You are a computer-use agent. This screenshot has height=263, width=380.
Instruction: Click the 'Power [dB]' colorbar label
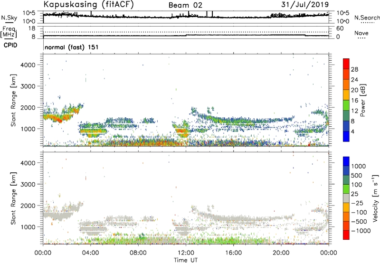(x=362, y=100)
